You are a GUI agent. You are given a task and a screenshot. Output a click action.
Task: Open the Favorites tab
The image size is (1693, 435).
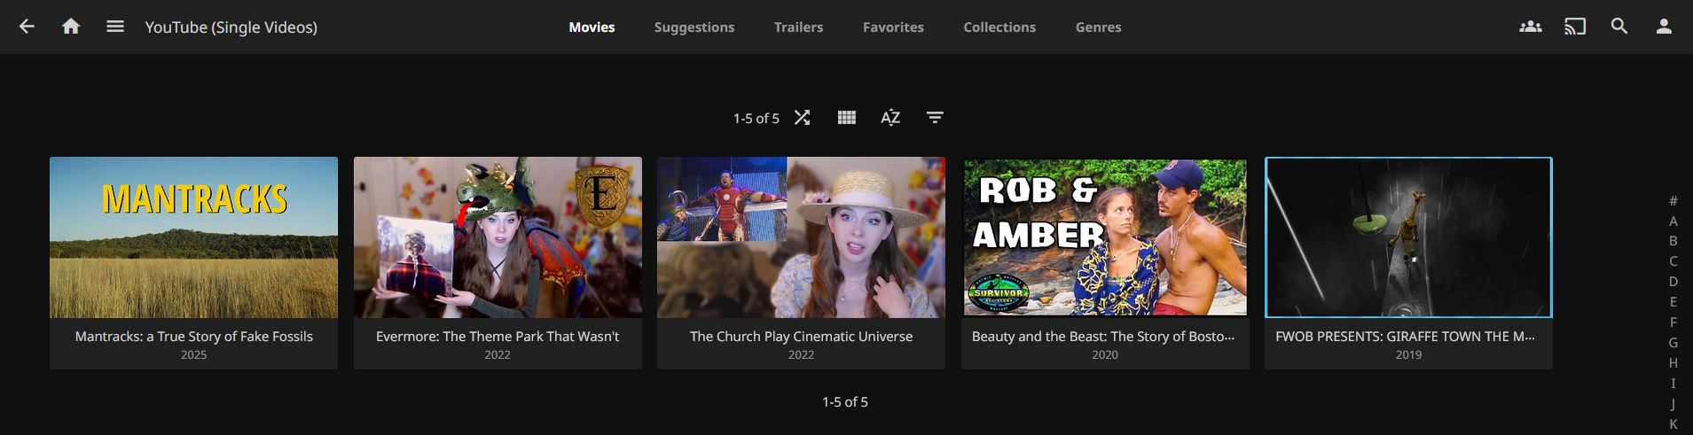[x=893, y=27]
